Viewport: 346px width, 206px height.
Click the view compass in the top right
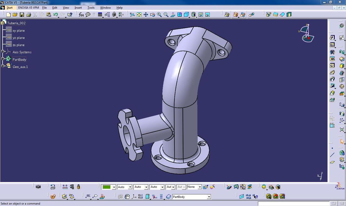tap(307, 33)
